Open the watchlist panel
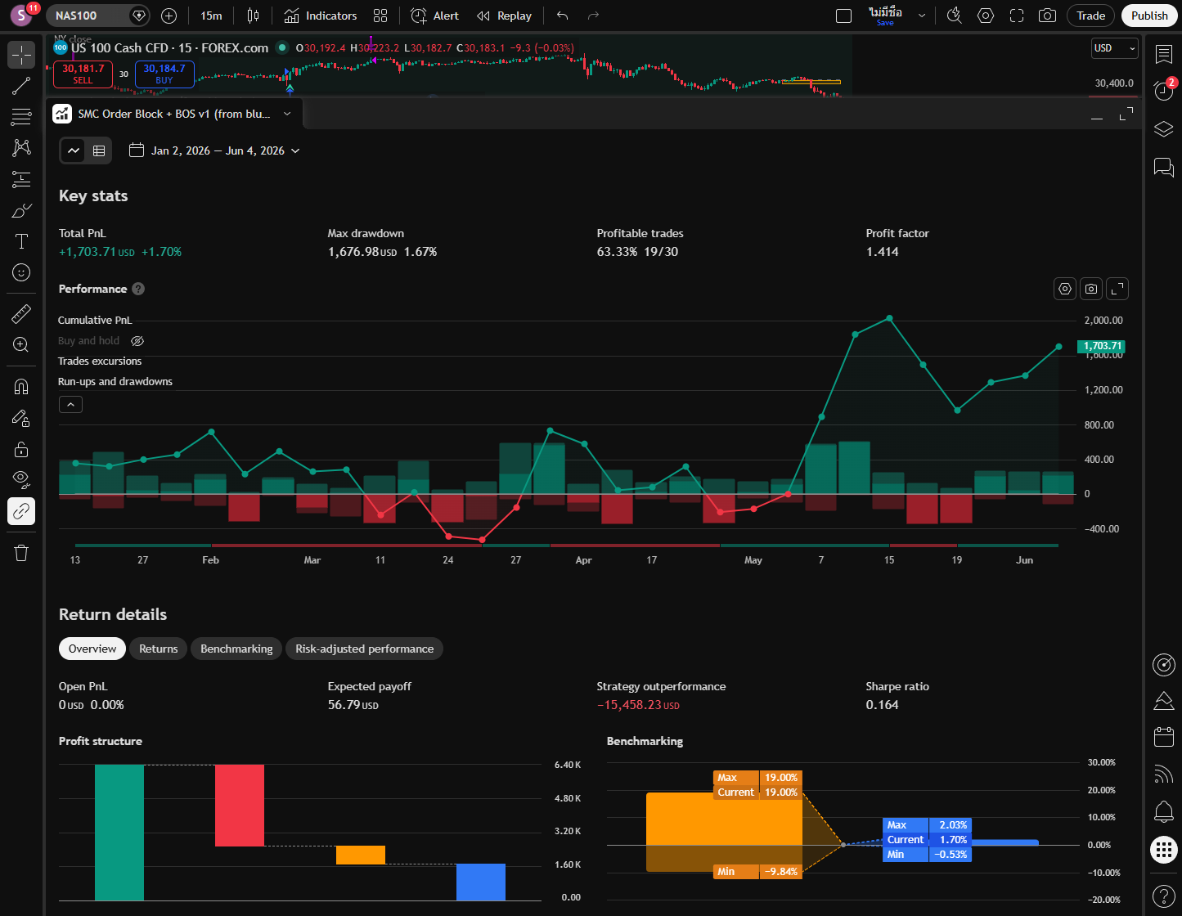 pyautogui.click(x=1163, y=55)
